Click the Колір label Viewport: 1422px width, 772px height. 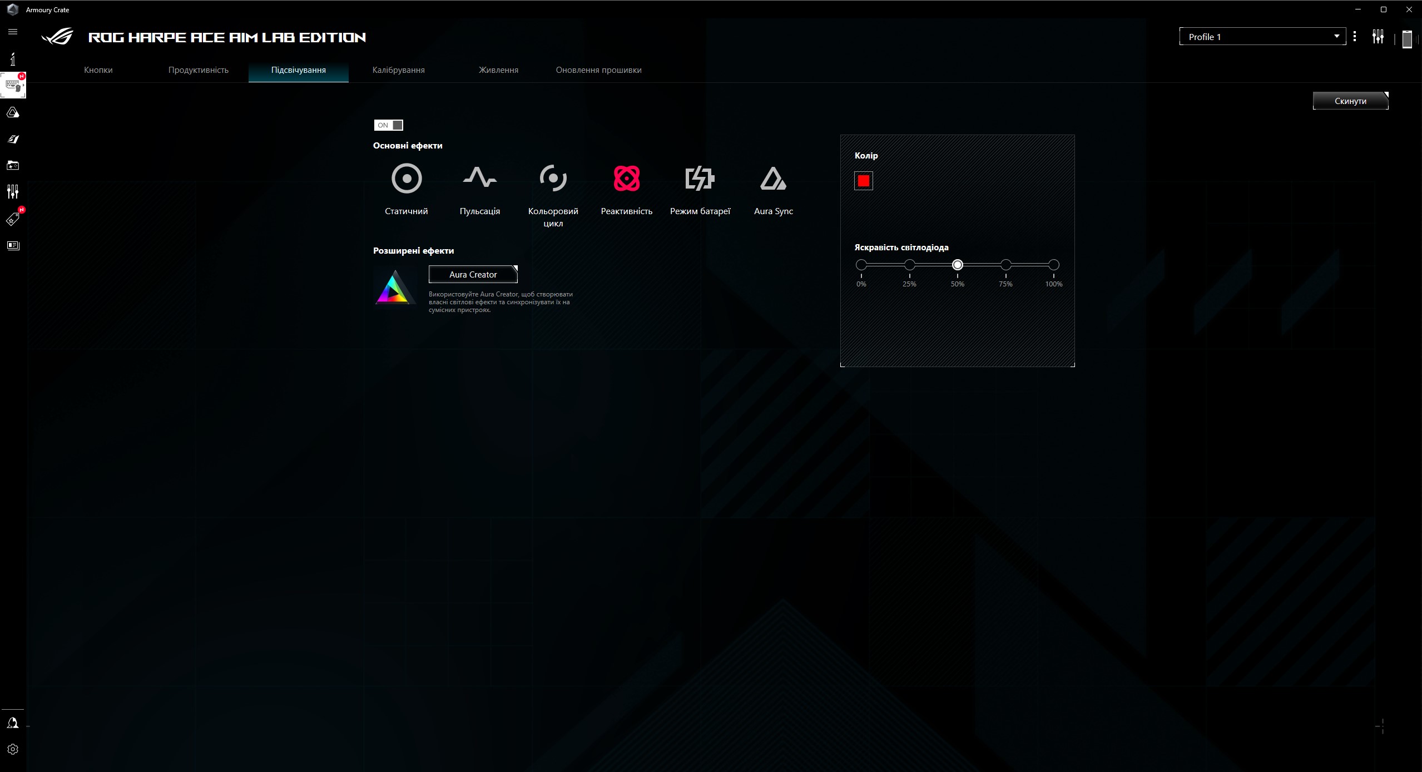tap(866, 156)
